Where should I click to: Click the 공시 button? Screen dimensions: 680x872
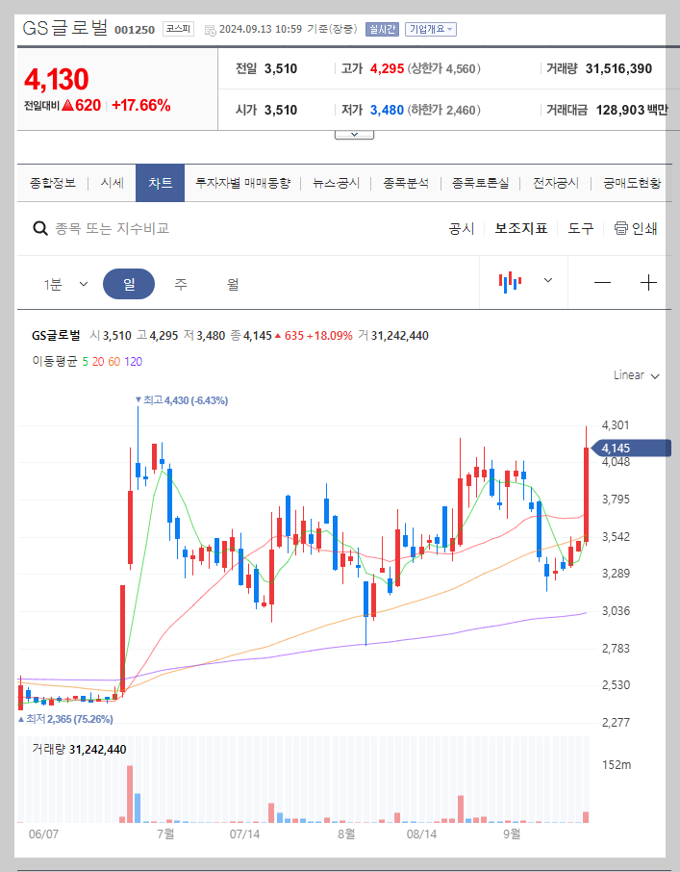click(462, 229)
